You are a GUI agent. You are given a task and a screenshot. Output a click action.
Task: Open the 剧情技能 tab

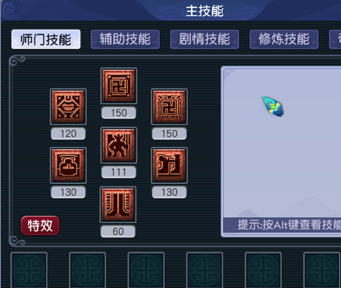(205, 39)
